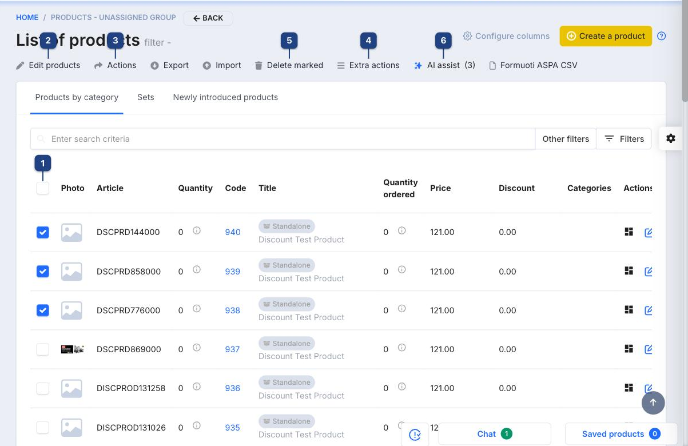Check the checkbox for DSCPRD869000
Viewport: 688px width, 446px height.
(43, 349)
